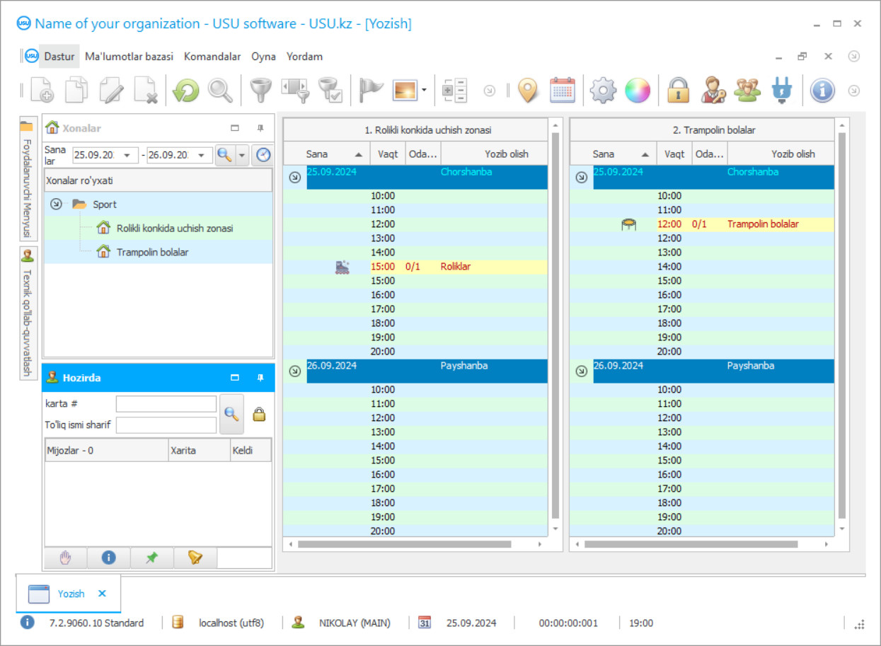Collapse 26.09.2024 group in Rolikli schedule
The height and width of the screenshot is (646, 881).
(295, 371)
